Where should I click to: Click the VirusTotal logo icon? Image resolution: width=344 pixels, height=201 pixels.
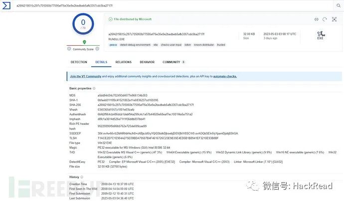[x=6, y=5]
